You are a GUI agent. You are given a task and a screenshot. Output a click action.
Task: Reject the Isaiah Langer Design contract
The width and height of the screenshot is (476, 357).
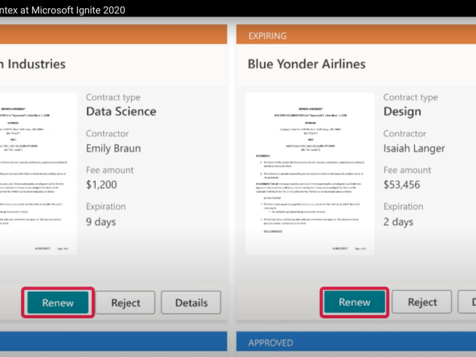click(422, 302)
